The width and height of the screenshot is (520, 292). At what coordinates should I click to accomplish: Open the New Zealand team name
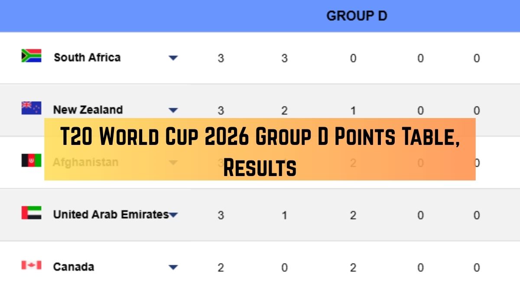88,110
